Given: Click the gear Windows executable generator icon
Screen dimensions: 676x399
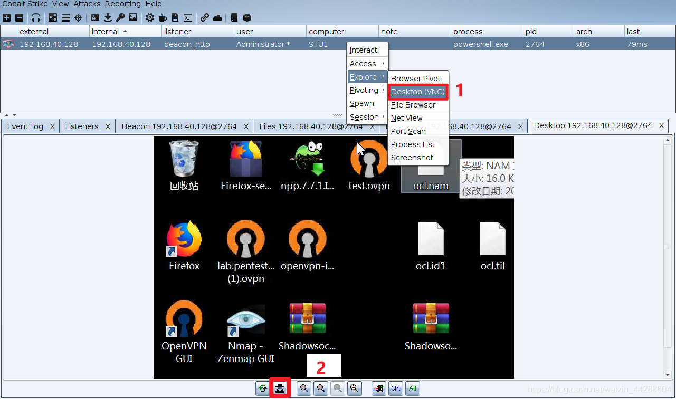Looking at the screenshot, I should [150, 17].
